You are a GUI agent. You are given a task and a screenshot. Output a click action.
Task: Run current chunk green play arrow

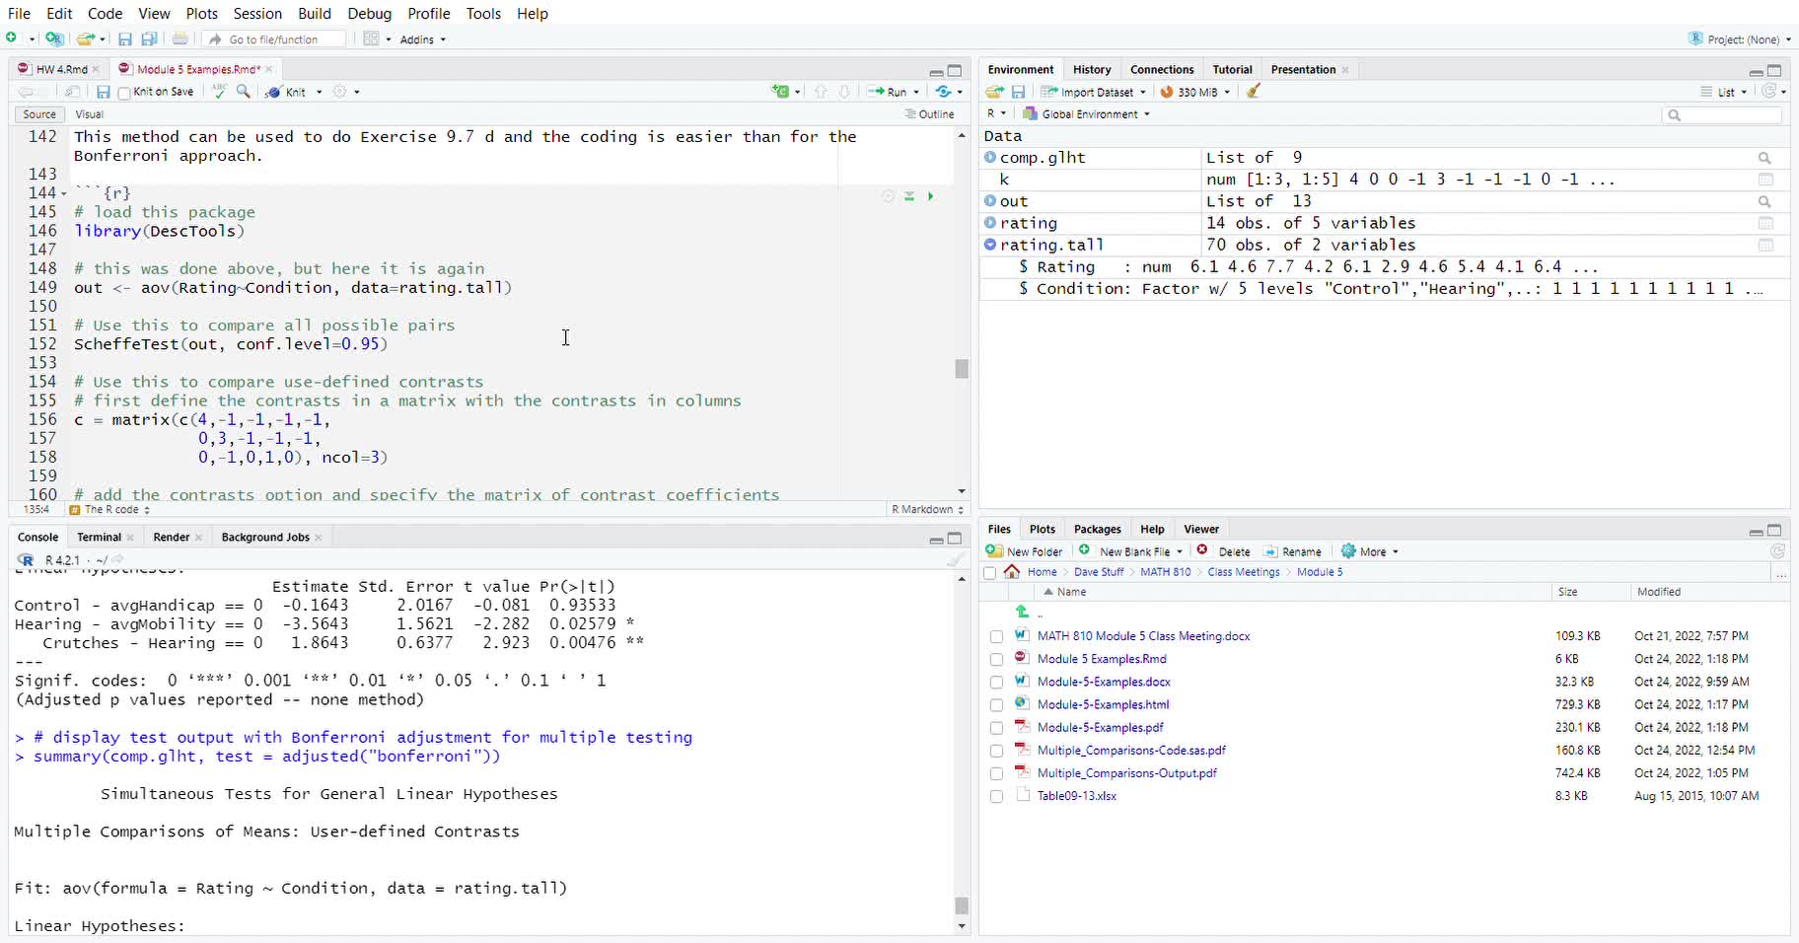click(x=930, y=196)
